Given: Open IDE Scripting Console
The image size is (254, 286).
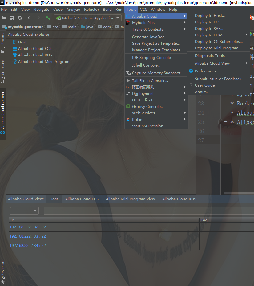Looking at the screenshot, I should pos(156,57).
